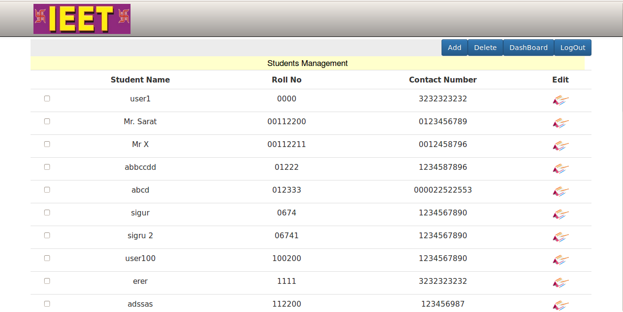Screen dimensions: 623x312
Task: Click the Delete button
Action: (x=485, y=48)
